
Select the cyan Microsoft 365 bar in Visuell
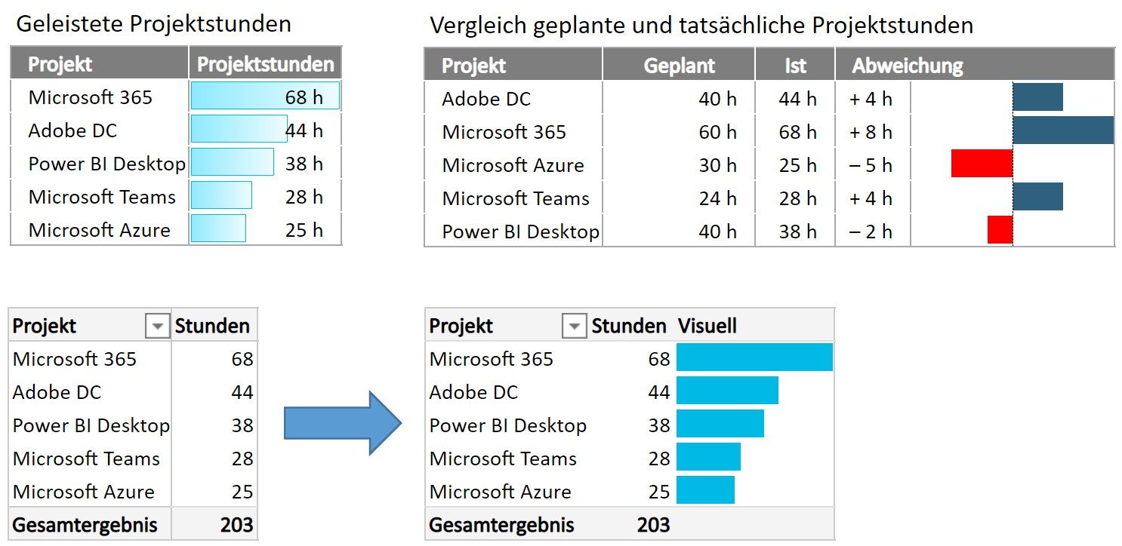coord(754,357)
